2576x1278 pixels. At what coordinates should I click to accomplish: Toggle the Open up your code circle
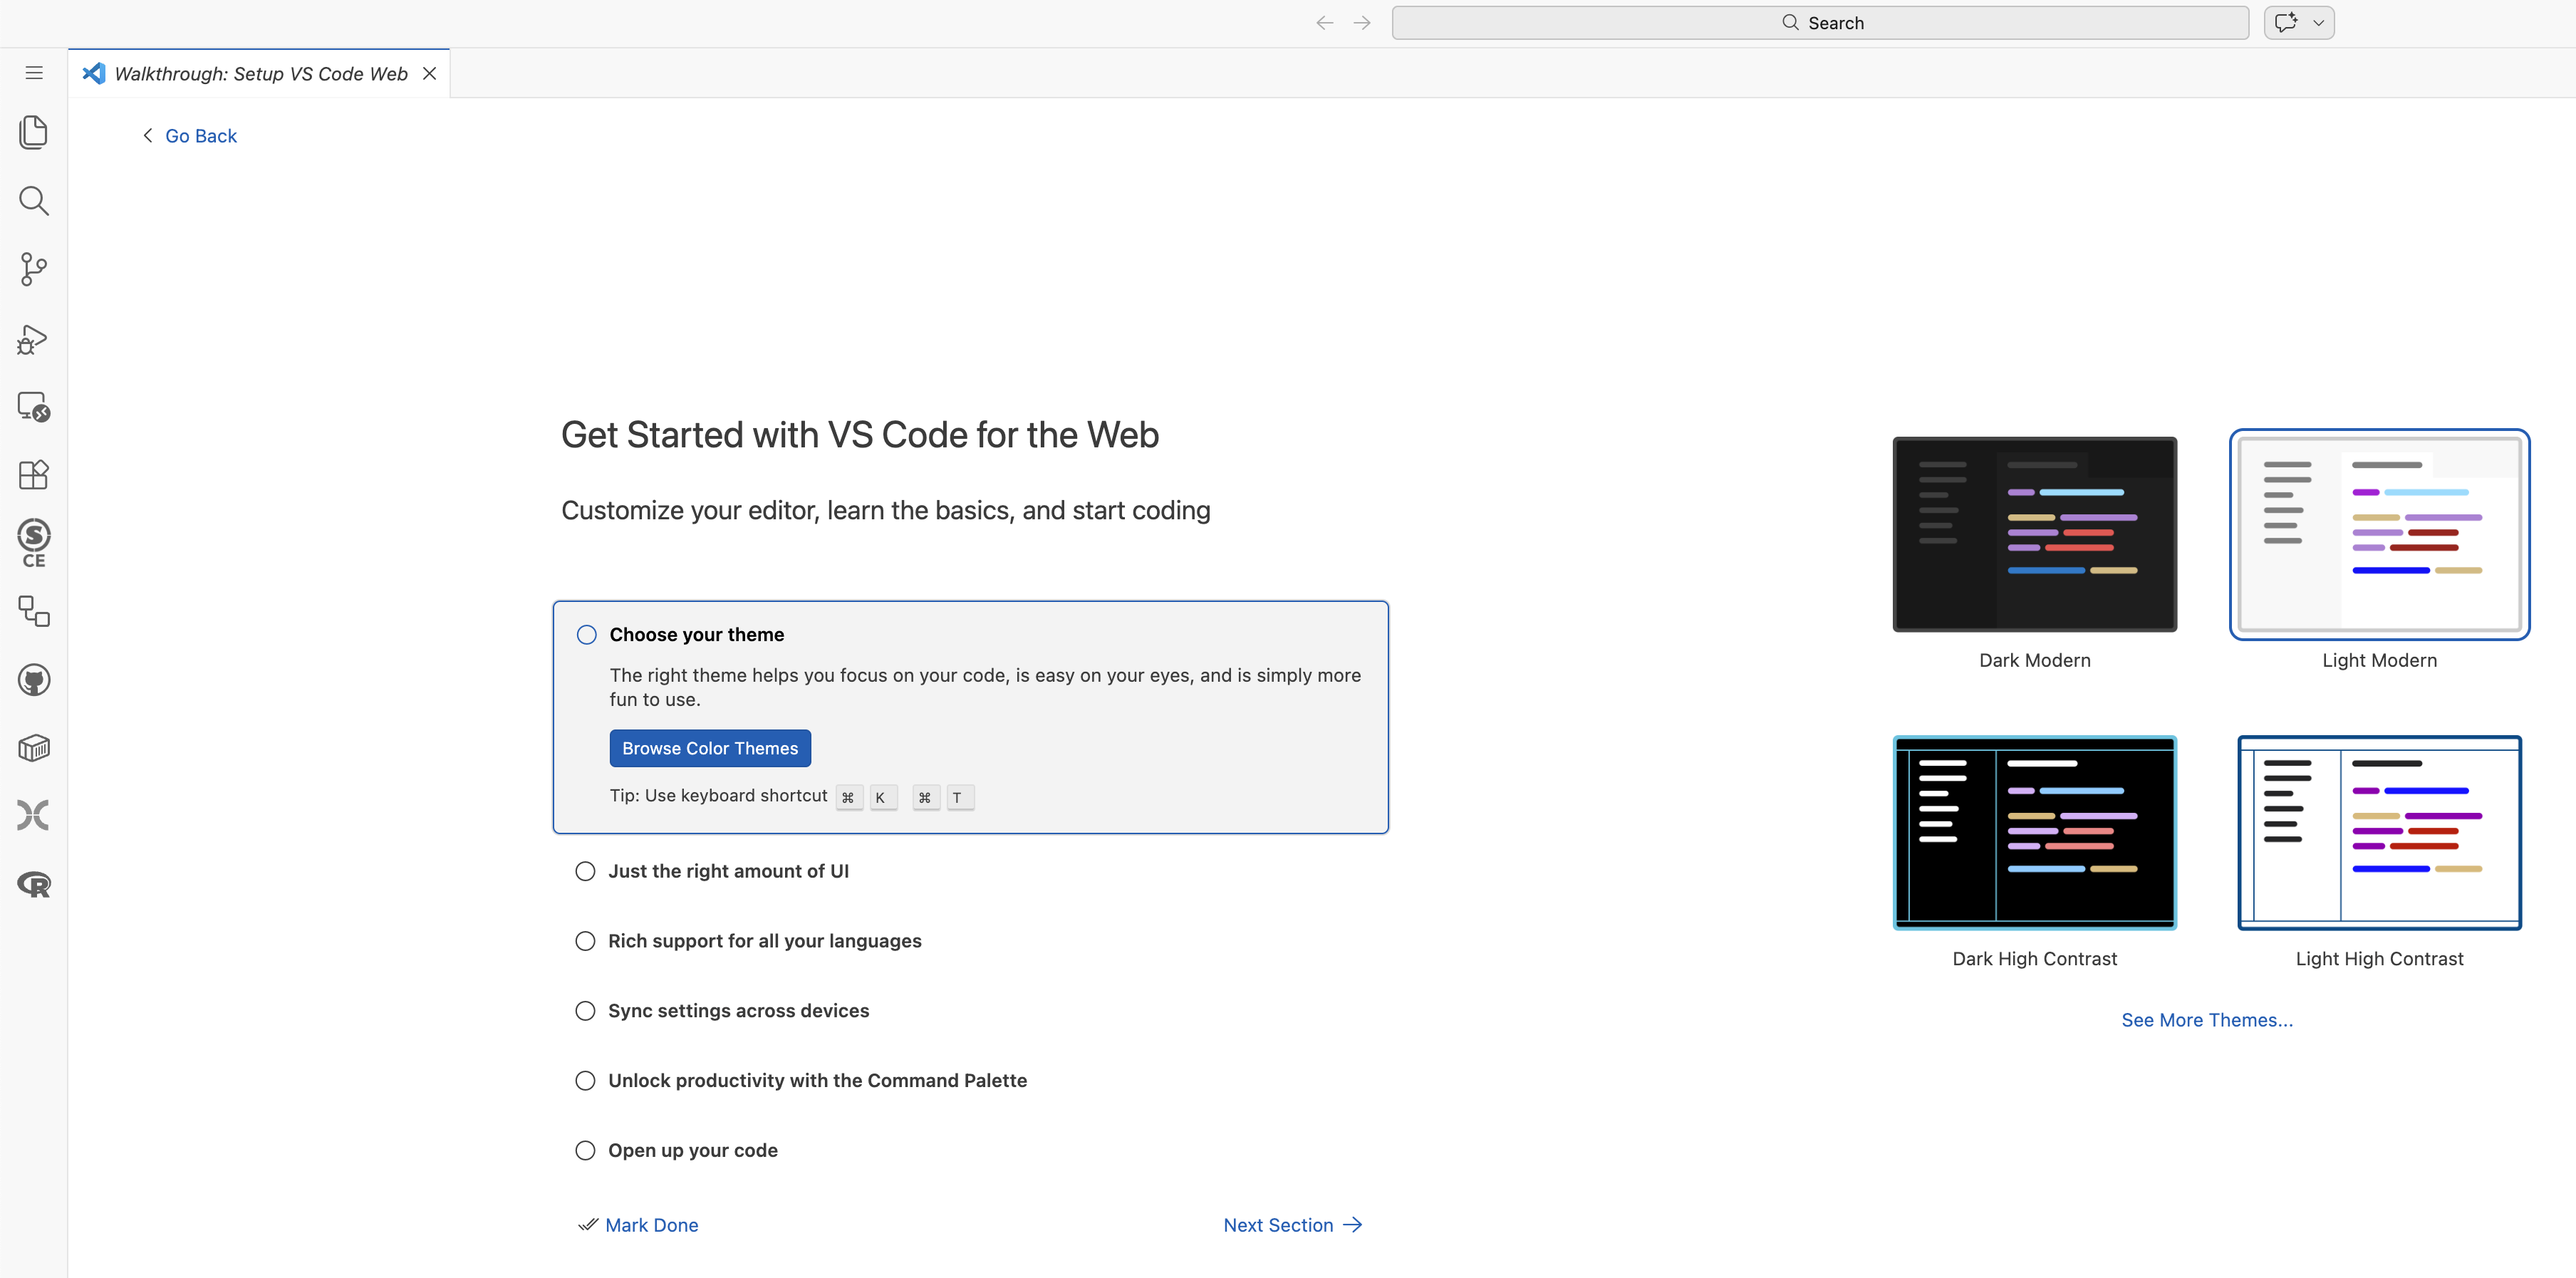tap(585, 1151)
